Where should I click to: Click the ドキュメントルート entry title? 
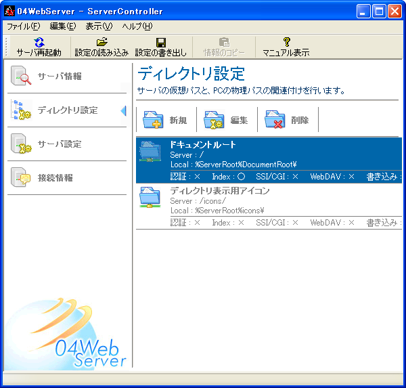(203, 145)
